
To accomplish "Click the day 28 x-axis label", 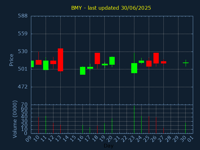I will click(168, 138).
